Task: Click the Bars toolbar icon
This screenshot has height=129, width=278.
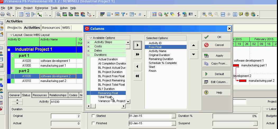Action: coord(102,15)
